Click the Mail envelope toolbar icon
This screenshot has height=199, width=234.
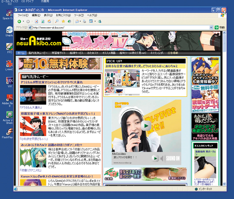pyautogui.click(x=77, y=21)
